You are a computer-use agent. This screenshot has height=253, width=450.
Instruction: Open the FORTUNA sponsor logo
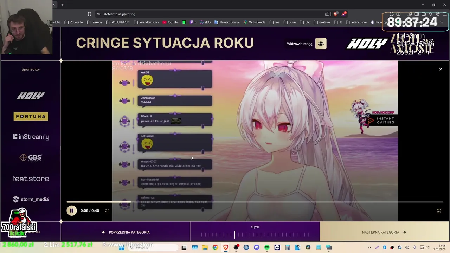[x=31, y=116]
